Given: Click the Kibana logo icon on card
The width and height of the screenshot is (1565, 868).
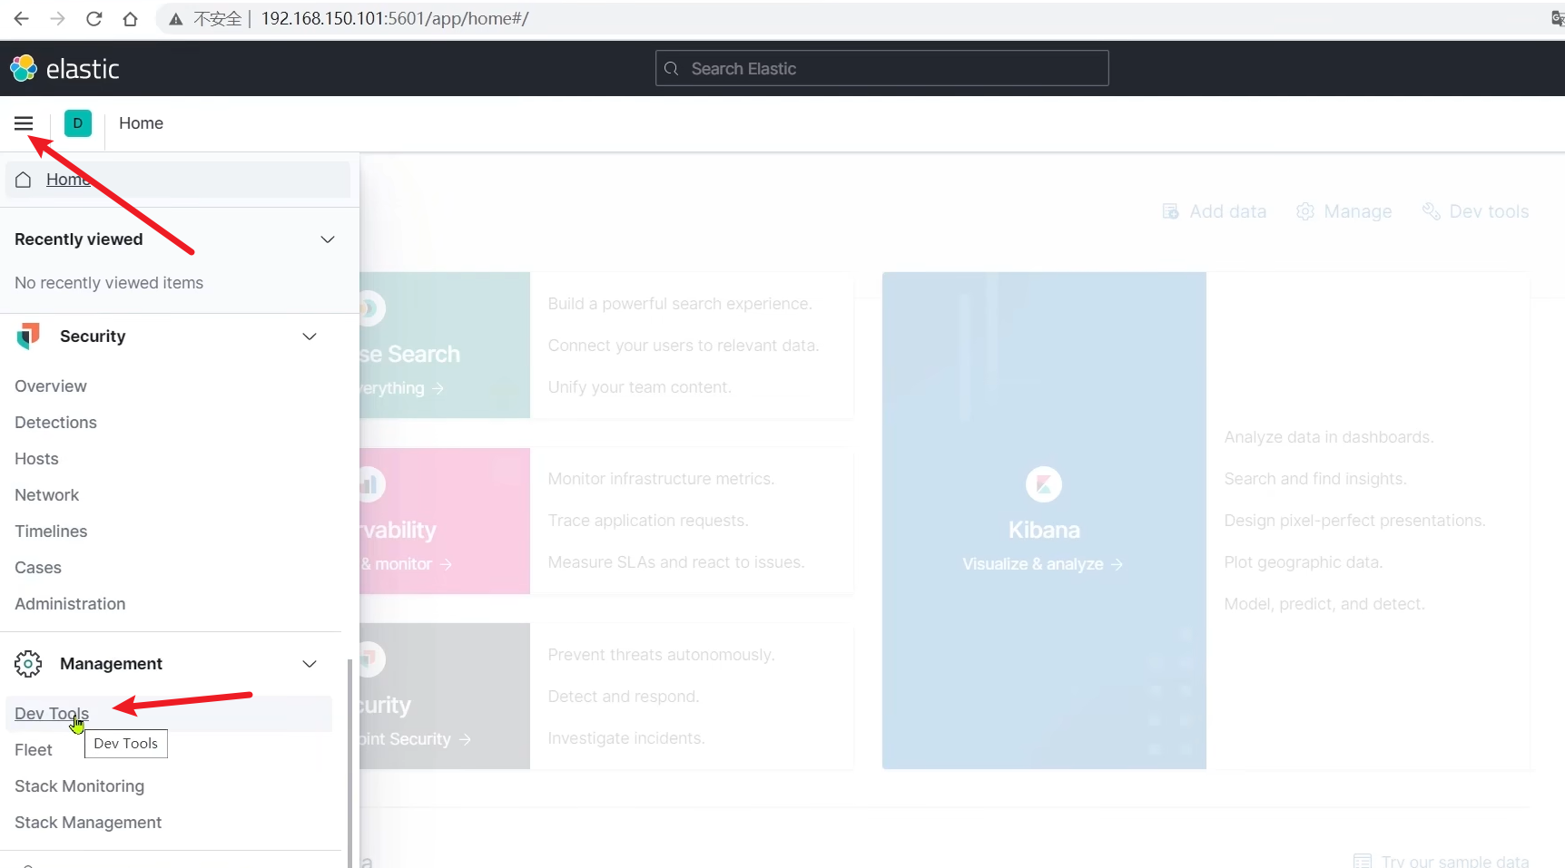Looking at the screenshot, I should tap(1044, 484).
